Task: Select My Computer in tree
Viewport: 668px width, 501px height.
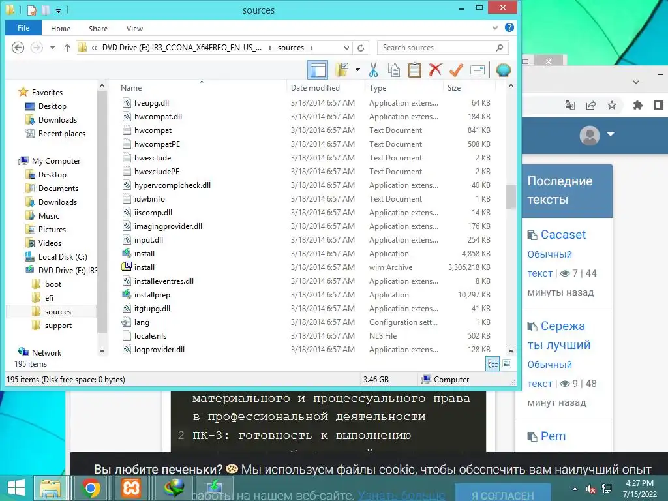Action: point(56,161)
